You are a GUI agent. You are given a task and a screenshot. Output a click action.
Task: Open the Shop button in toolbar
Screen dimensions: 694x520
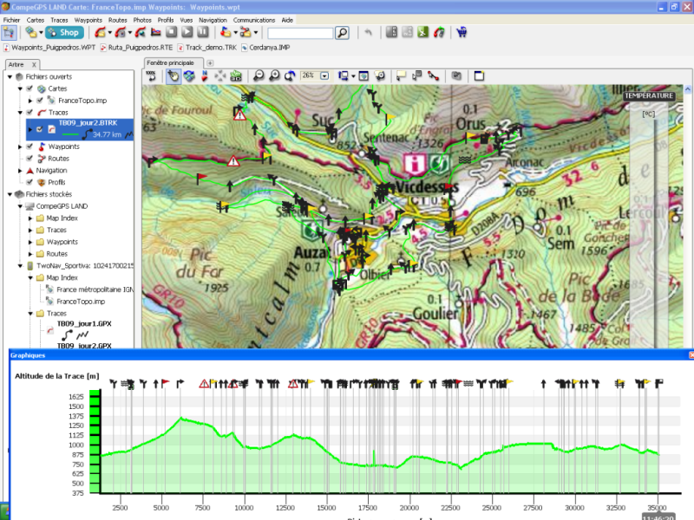(64, 32)
